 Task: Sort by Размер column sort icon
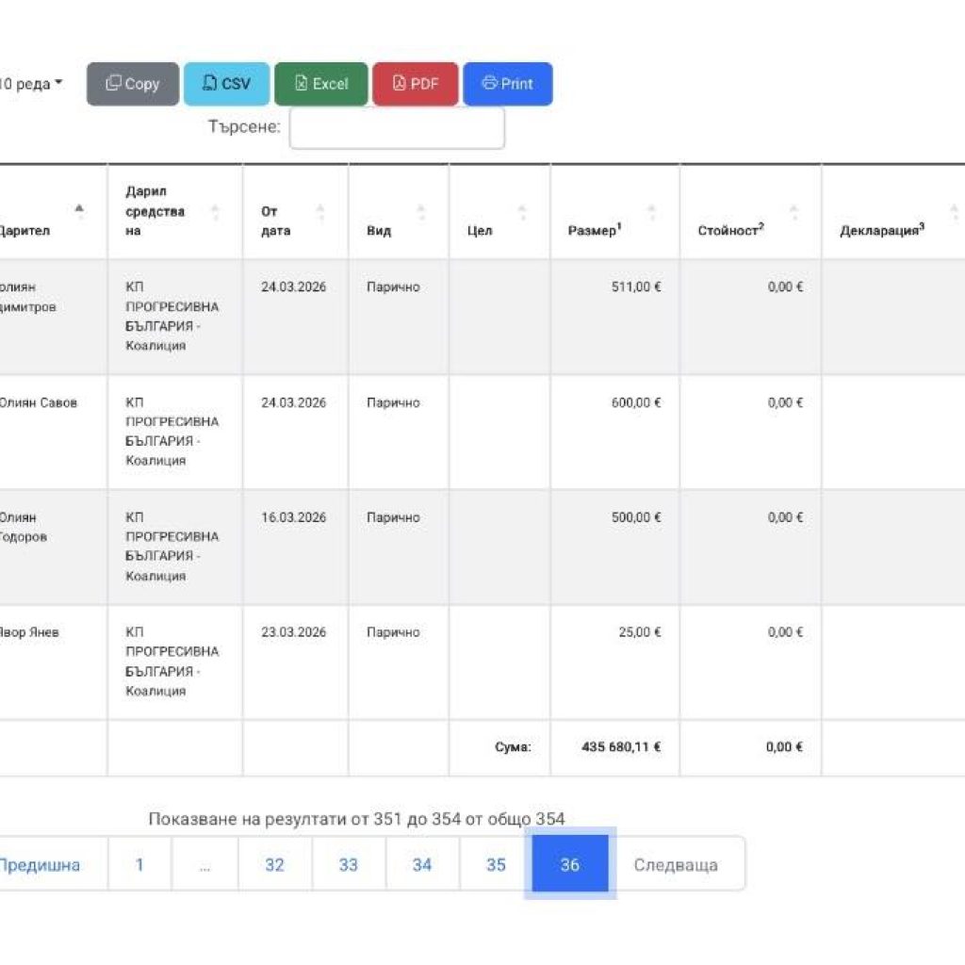[651, 212]
